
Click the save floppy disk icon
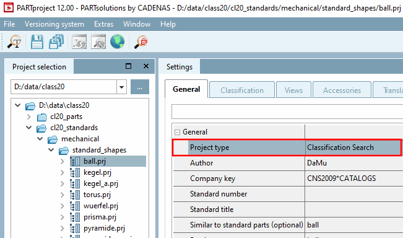coord(37,42)
